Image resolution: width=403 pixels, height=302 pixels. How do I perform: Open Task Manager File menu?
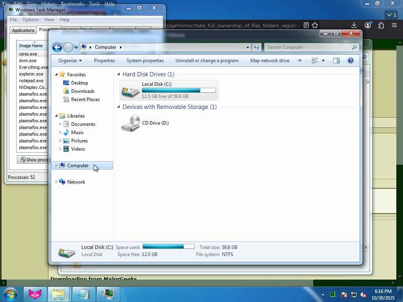coord(13,20)
